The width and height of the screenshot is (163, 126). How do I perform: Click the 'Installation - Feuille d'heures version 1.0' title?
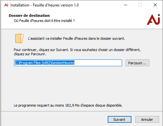click(45, 5)
